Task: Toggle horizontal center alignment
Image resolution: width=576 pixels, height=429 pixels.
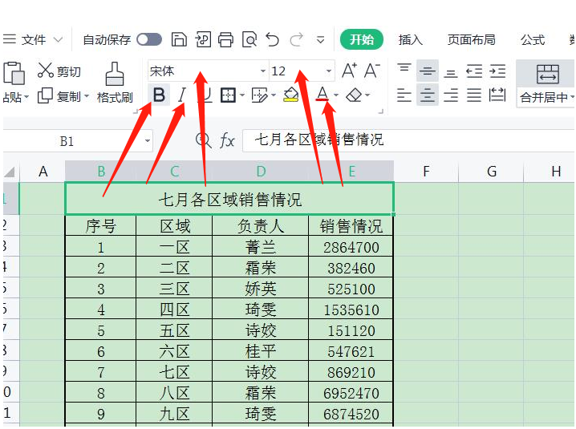Action: [x=428, y=95]
